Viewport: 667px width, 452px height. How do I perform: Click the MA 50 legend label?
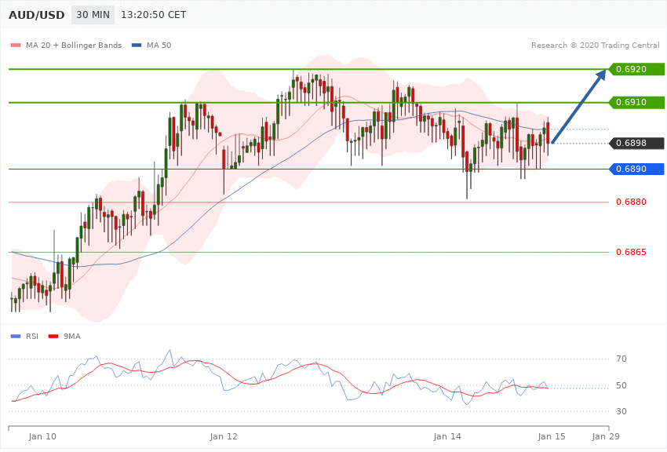pyautogui.click(x=159, y=45)
